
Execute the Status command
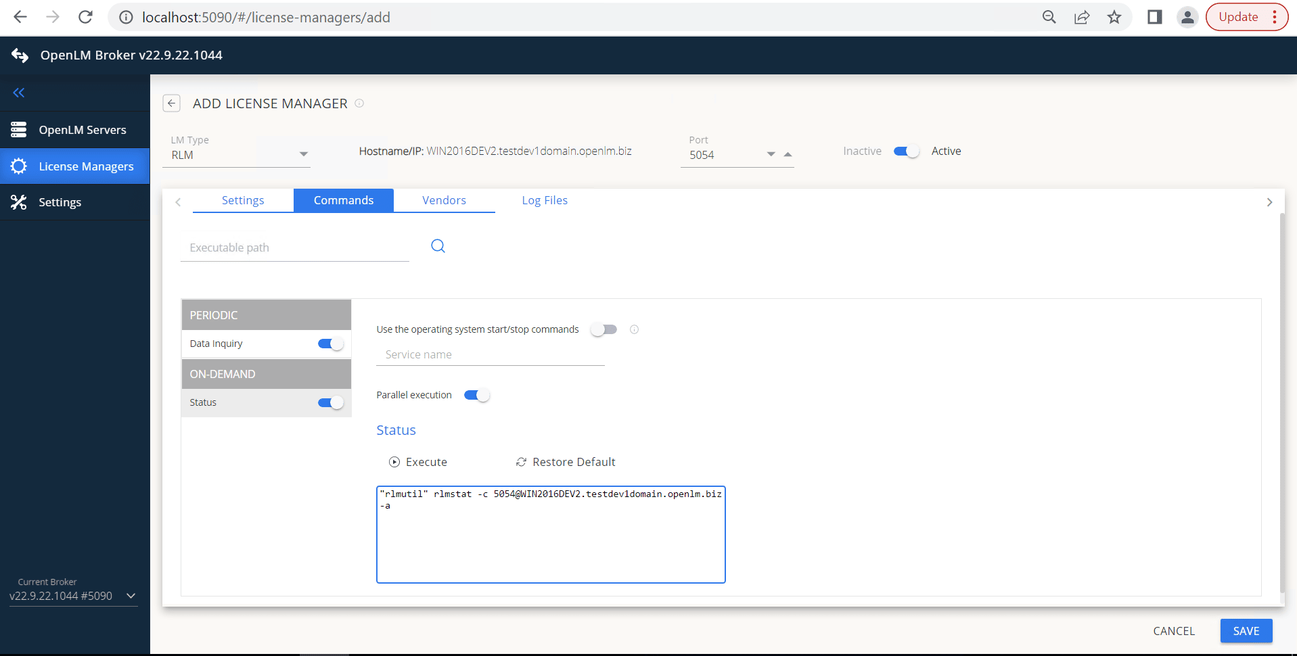418,462
